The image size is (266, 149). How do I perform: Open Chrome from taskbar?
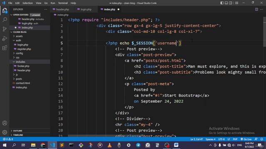pos(43,145)
